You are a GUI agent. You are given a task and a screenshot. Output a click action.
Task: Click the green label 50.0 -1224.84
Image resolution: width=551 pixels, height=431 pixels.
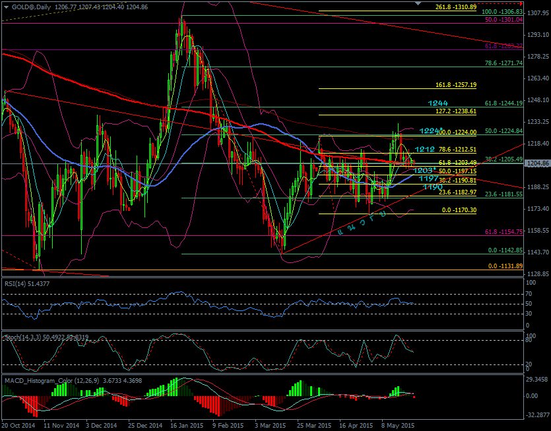pyautogui.click(x=504, y=131)
